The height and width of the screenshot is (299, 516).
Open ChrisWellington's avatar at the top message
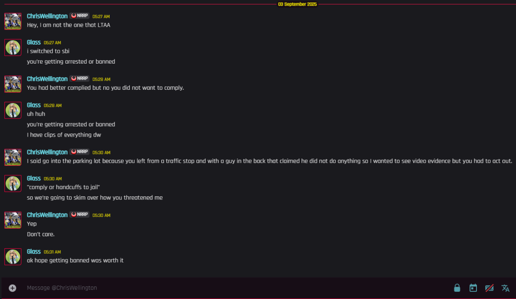(x=13, y=21)
